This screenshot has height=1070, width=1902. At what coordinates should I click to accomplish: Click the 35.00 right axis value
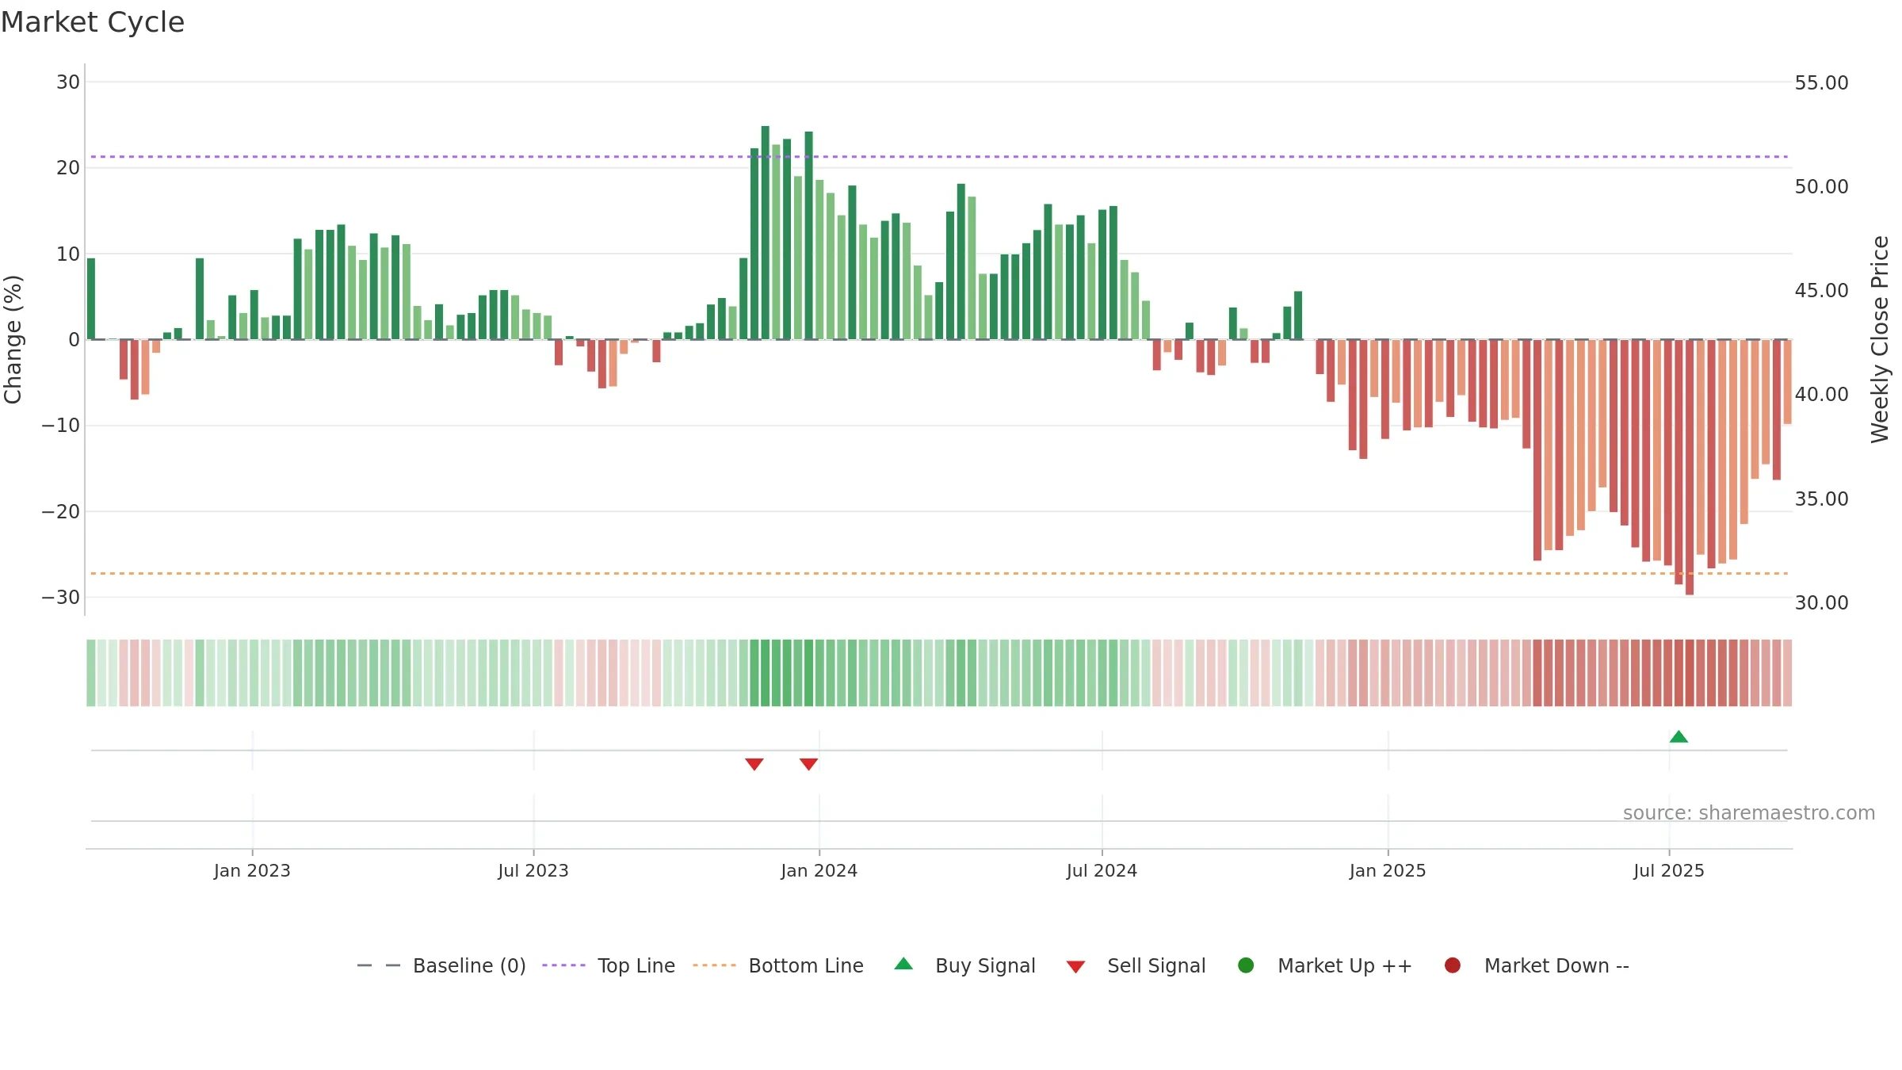pyautogui.click(x=1821, y=499)
